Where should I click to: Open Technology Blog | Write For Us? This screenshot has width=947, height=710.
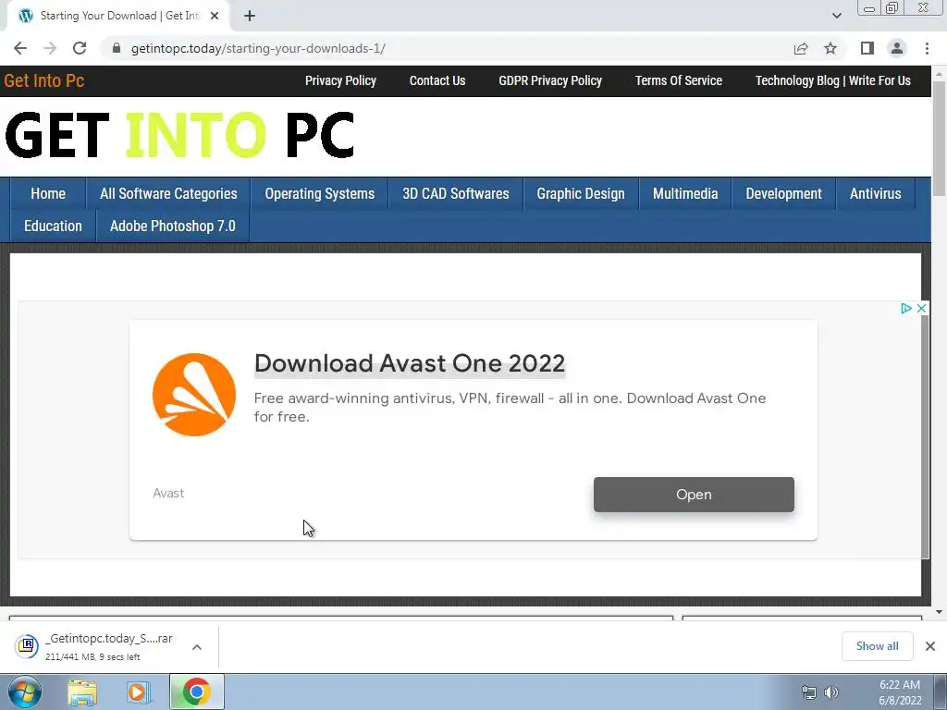833,81
